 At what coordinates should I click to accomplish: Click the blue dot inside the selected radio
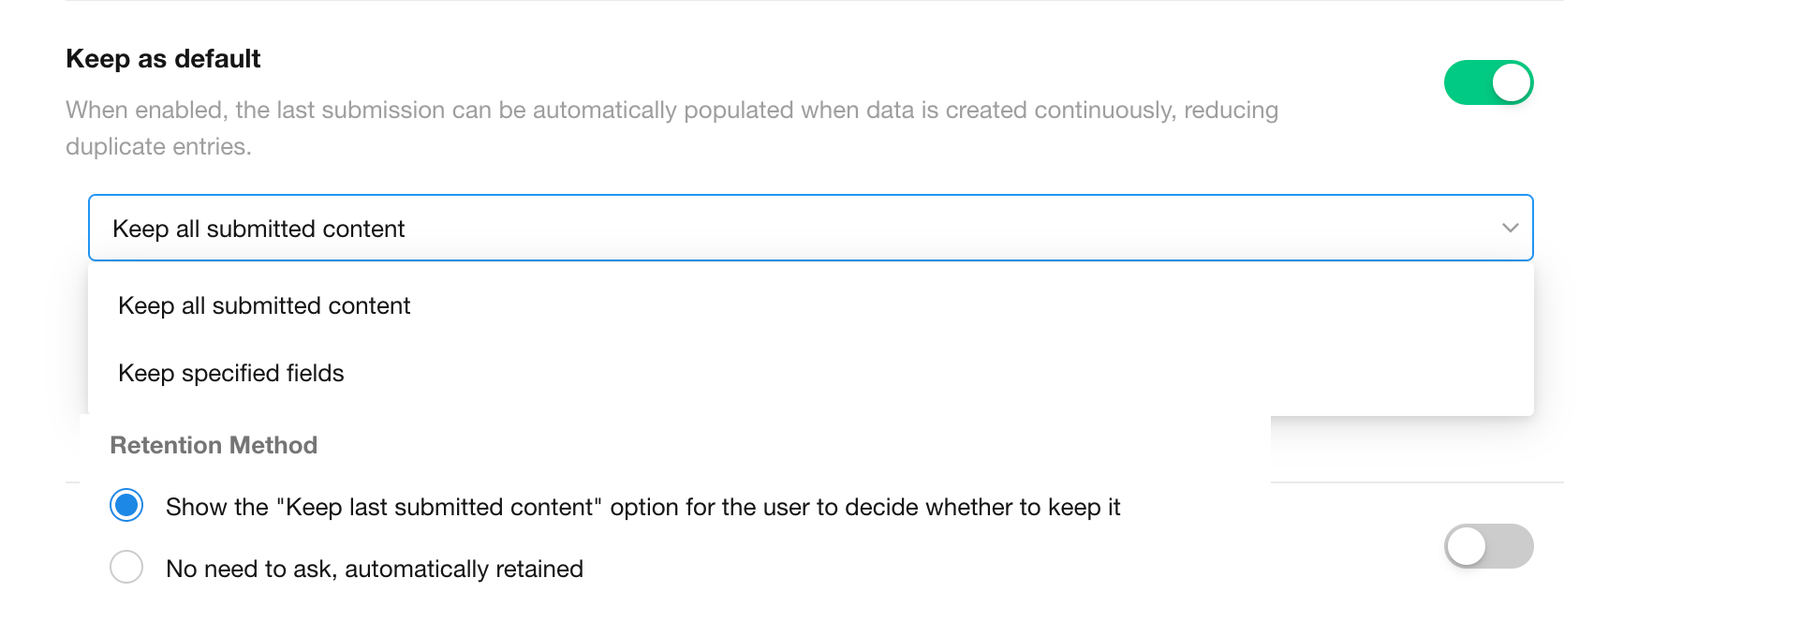click(x=126, y=506)
